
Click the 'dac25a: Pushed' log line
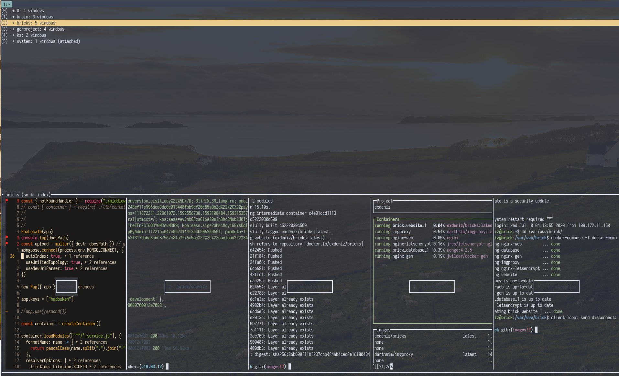266,281
